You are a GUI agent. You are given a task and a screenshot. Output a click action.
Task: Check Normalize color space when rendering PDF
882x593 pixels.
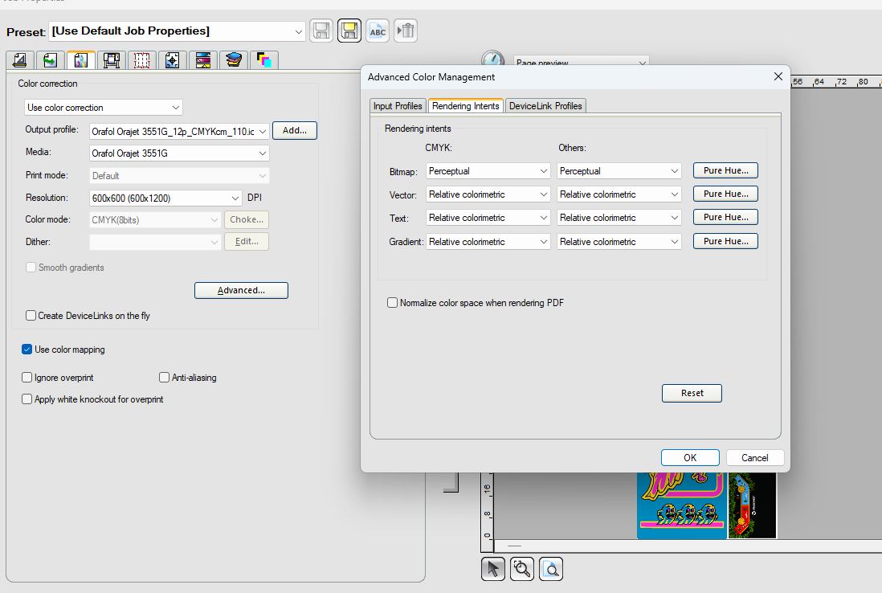pos(392,303)
